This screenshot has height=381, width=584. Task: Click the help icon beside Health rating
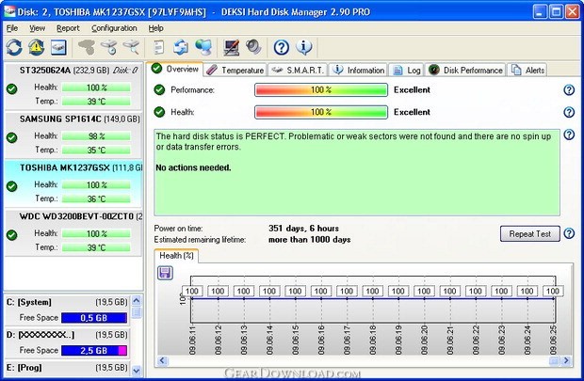(x=569, y=112)
